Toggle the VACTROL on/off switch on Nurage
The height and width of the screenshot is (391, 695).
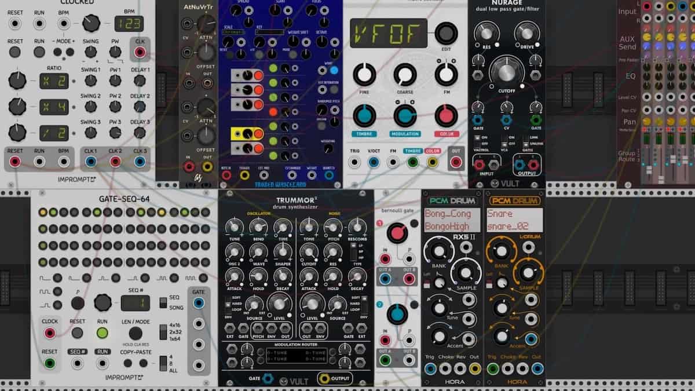(x=477, y=141)
